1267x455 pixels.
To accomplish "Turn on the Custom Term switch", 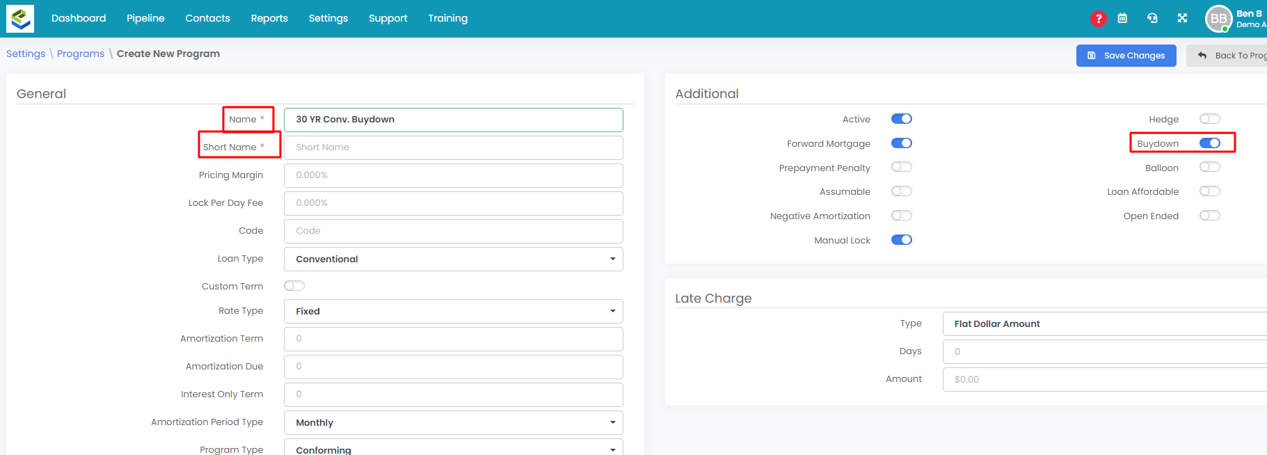I will (294, 286).
